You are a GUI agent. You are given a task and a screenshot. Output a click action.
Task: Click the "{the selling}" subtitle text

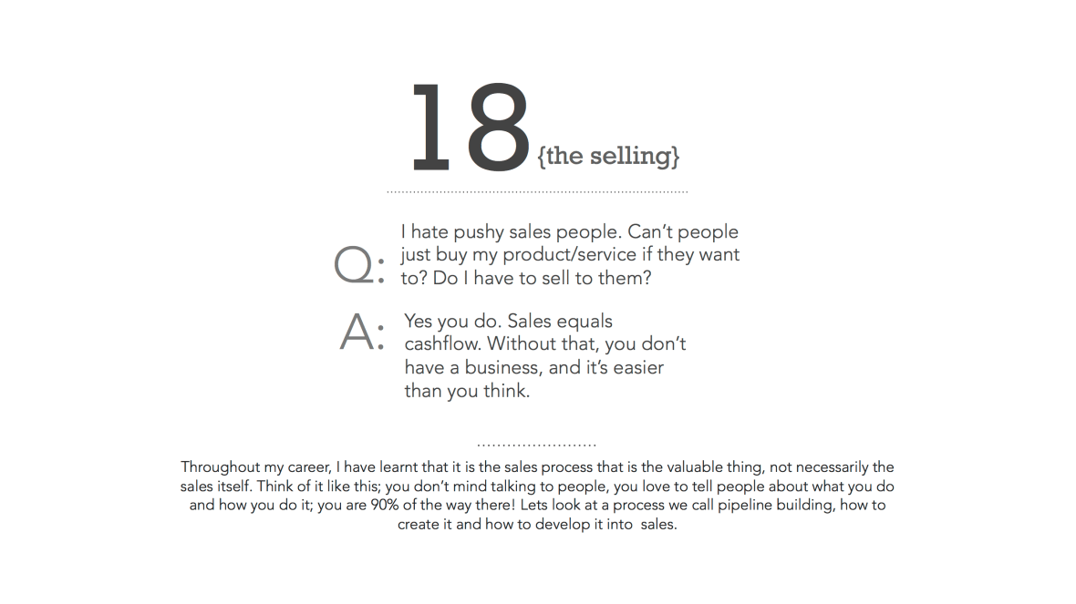[608, 156]
